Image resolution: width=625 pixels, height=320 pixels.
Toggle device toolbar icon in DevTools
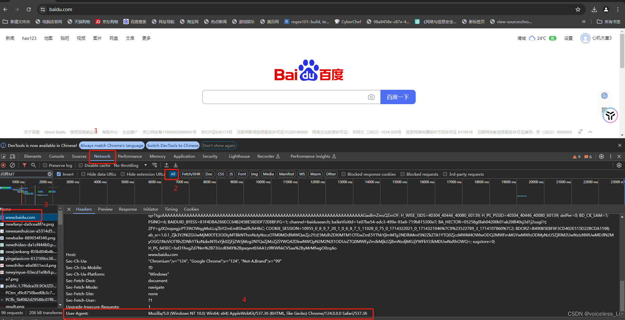(x=13, y=156)
